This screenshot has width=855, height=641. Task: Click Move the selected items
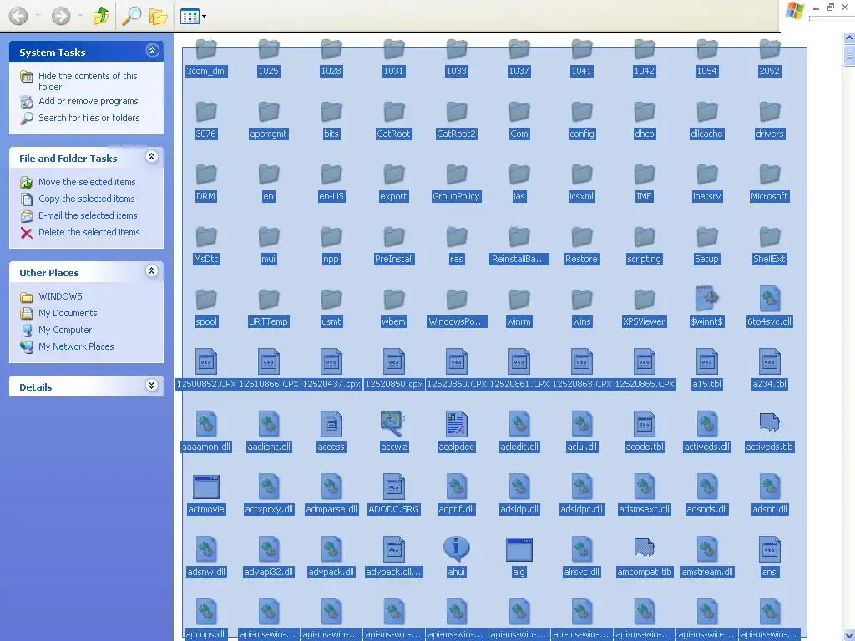click(x=87, y=182)
